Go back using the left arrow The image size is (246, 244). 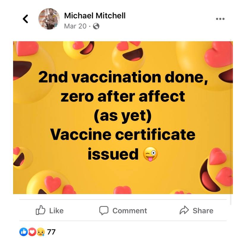pyautogui.click(x=26, y=19)
